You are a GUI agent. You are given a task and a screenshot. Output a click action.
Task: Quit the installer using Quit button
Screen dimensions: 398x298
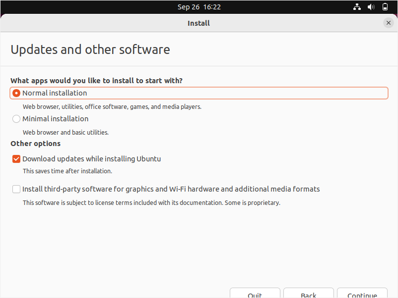tap(255, 294)
